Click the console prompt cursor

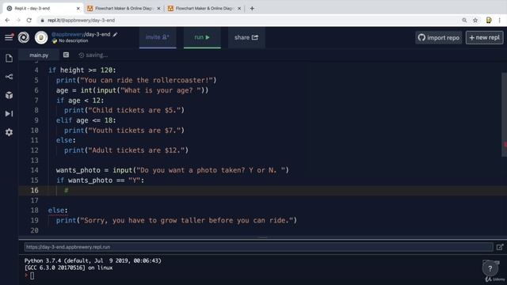(x=32, y=276)
